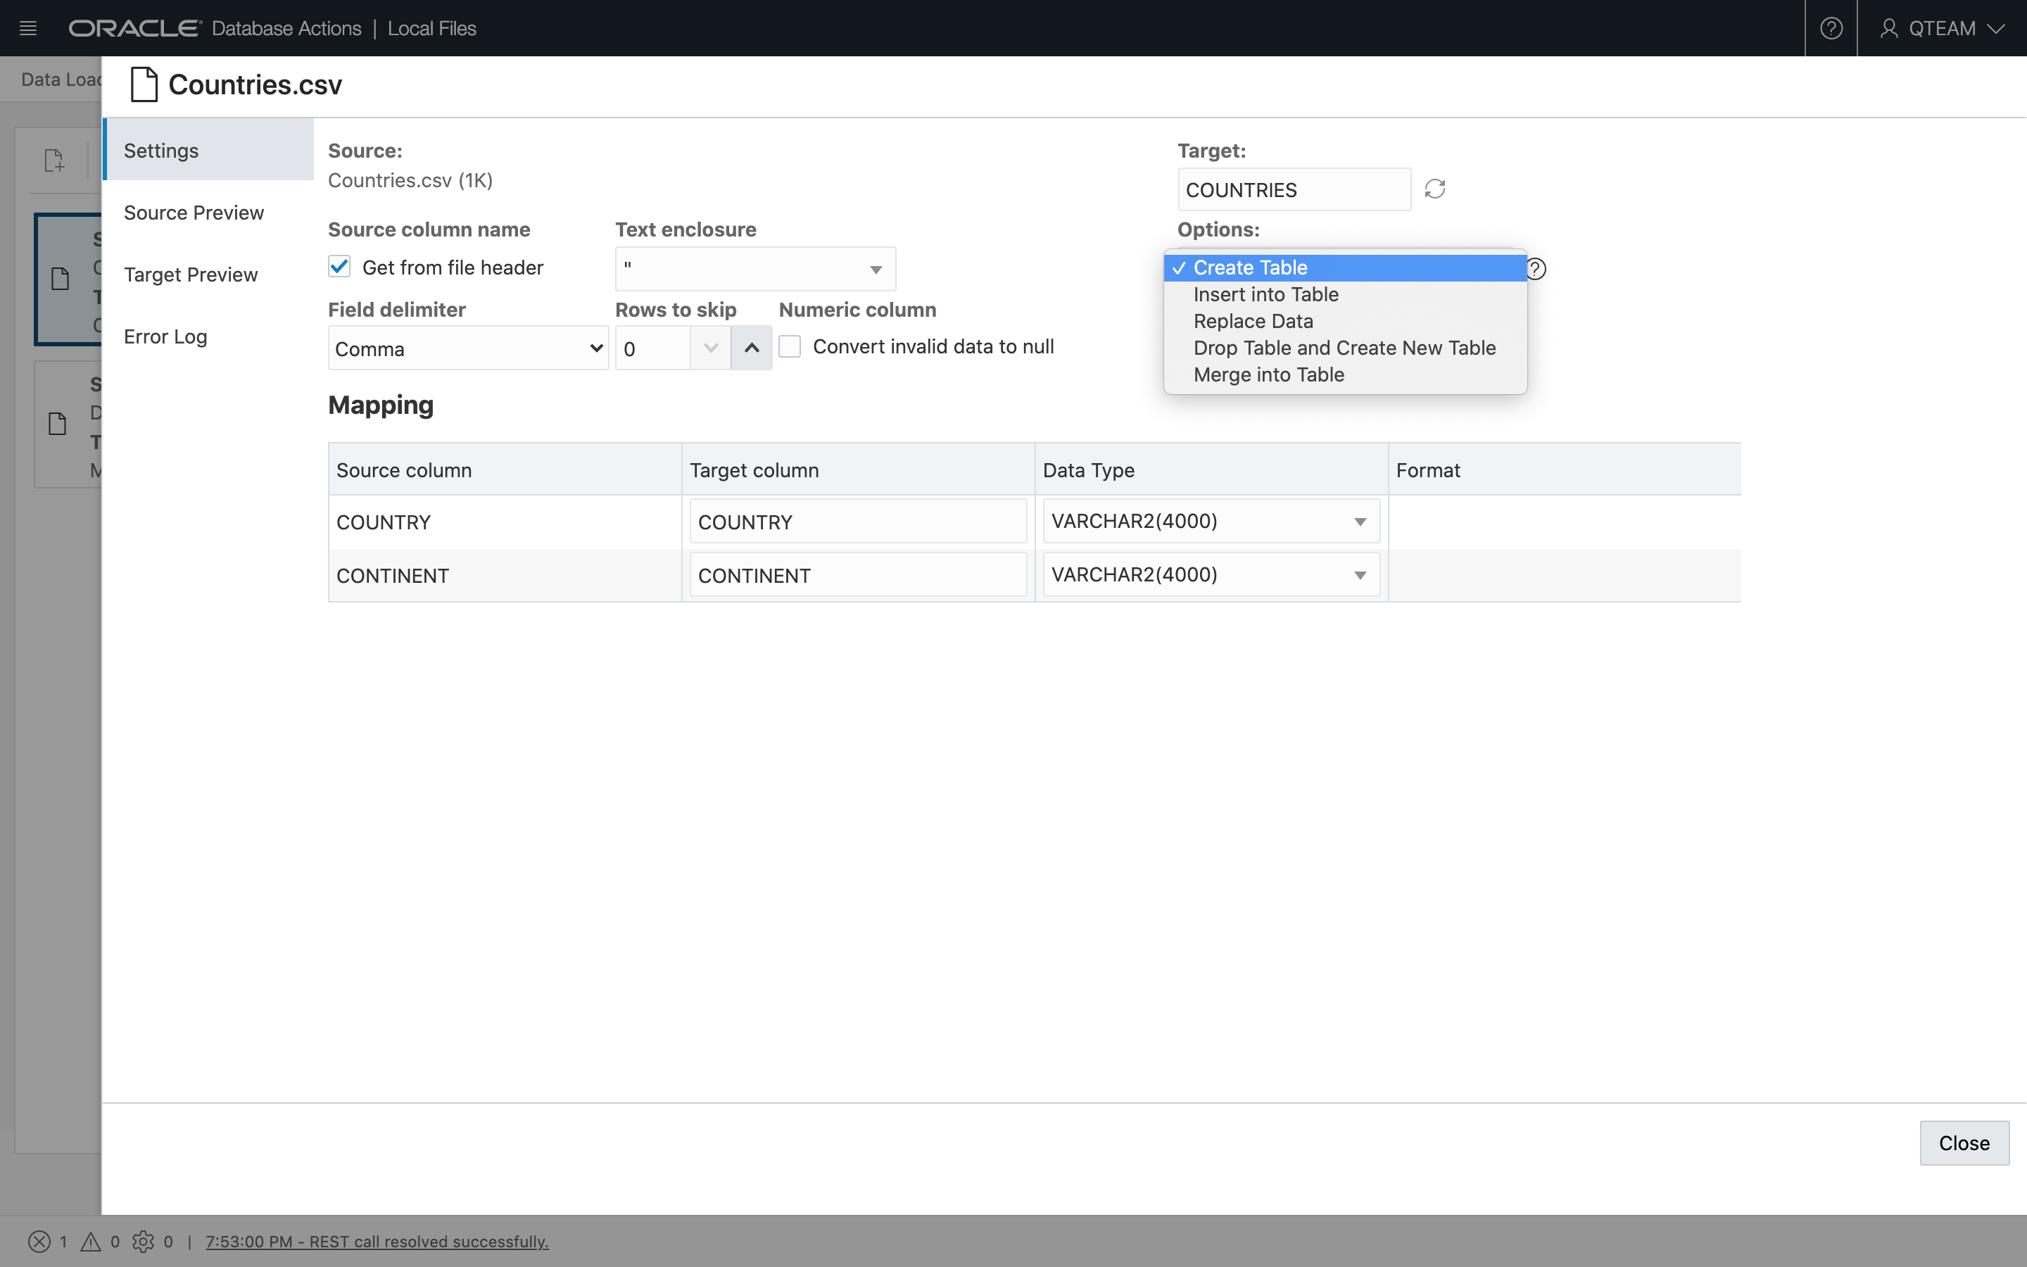
Task: Click the warning triangle icon in status bar
Action: pyautogui.click(x=91, y=1241)
